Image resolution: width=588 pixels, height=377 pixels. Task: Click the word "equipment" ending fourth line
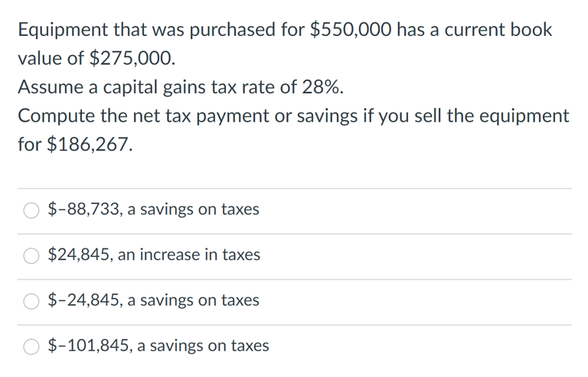pyautogui.click(x=524, y=117)
